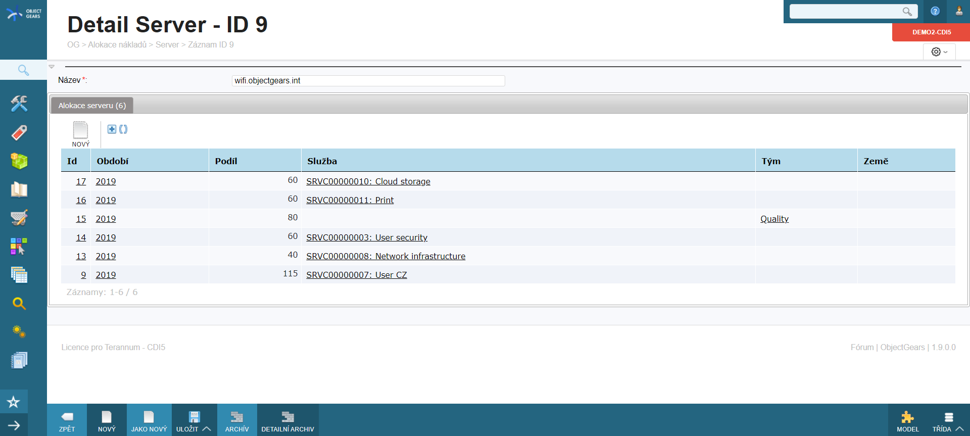Open the shopping cart icon in sidebar

click(19, 218)
